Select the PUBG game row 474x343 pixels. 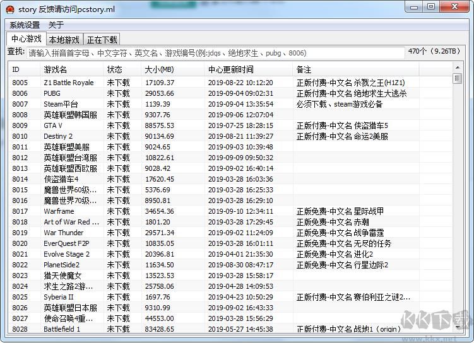tap(230, 93)
